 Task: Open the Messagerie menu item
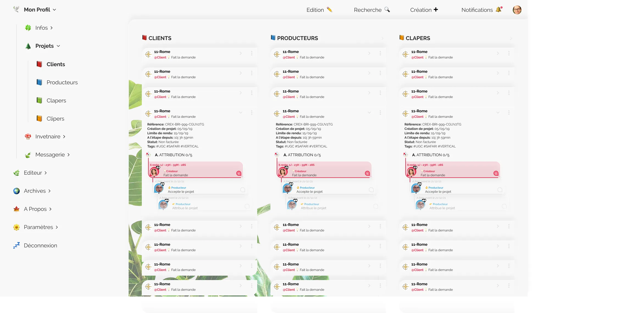coord(52,155)
